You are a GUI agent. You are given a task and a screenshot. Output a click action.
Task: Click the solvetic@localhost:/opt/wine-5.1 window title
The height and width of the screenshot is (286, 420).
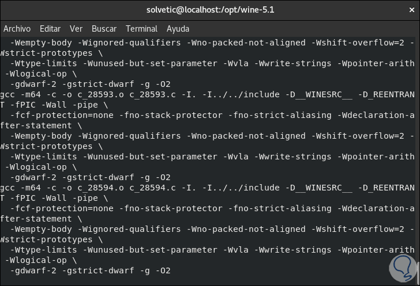(210, 10)
